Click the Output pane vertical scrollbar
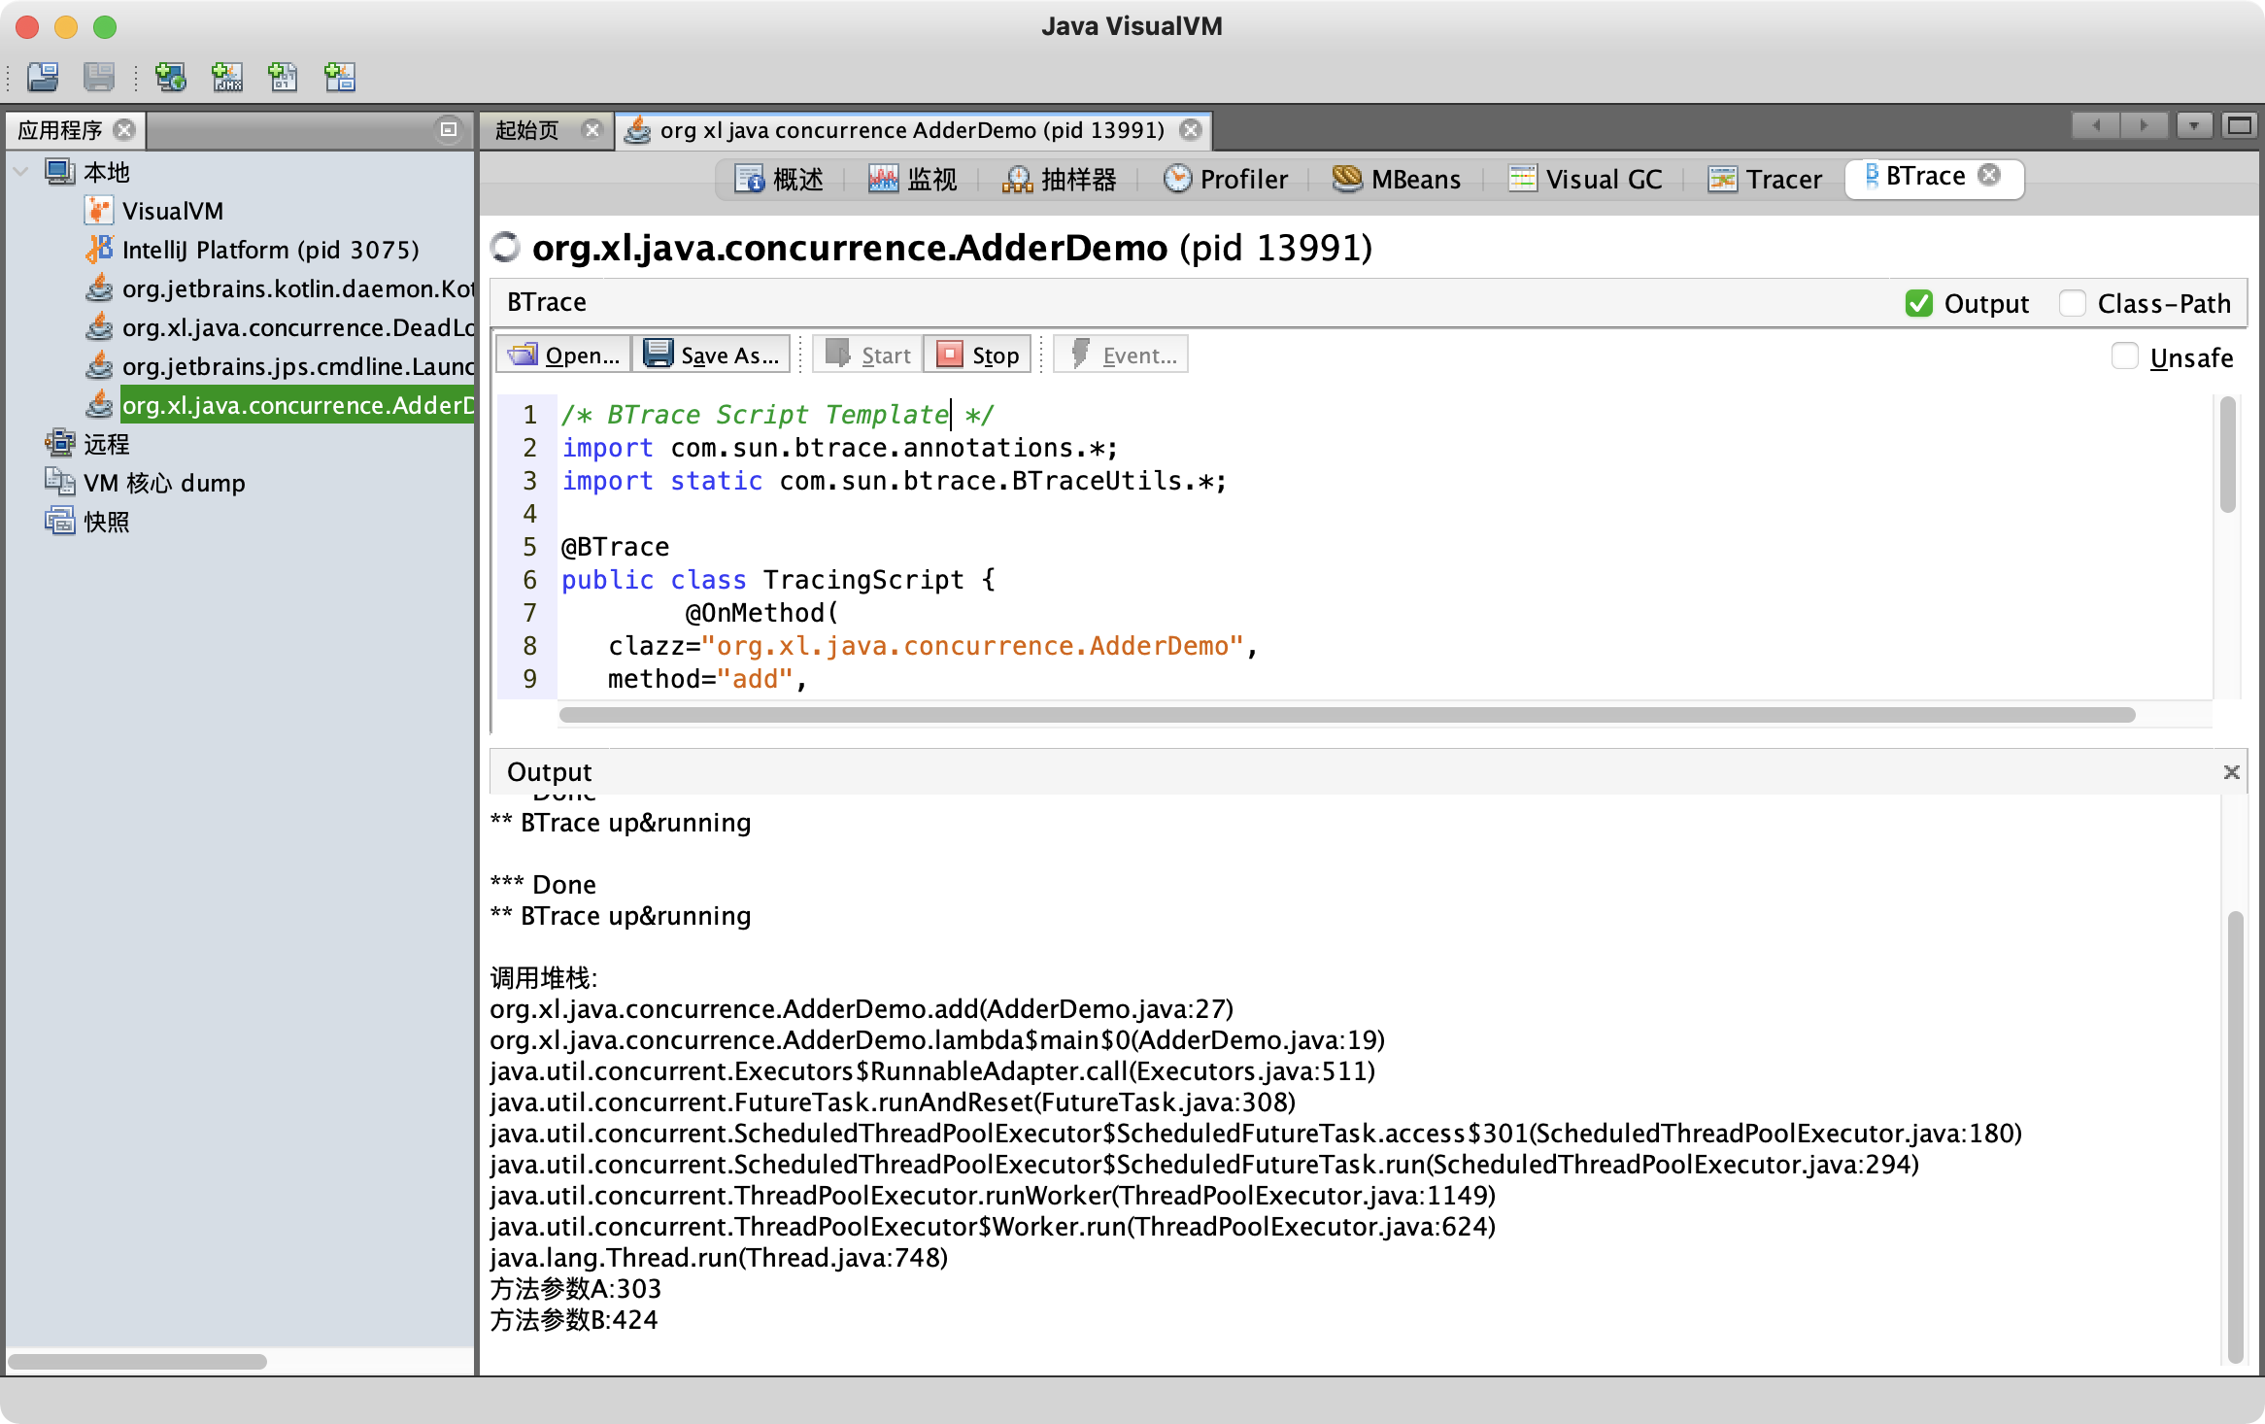Screen dimensions: 2265x1424 coord(2235,1136)
